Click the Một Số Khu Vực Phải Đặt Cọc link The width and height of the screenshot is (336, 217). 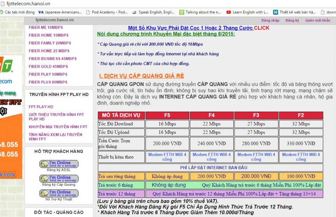(191, 28)
